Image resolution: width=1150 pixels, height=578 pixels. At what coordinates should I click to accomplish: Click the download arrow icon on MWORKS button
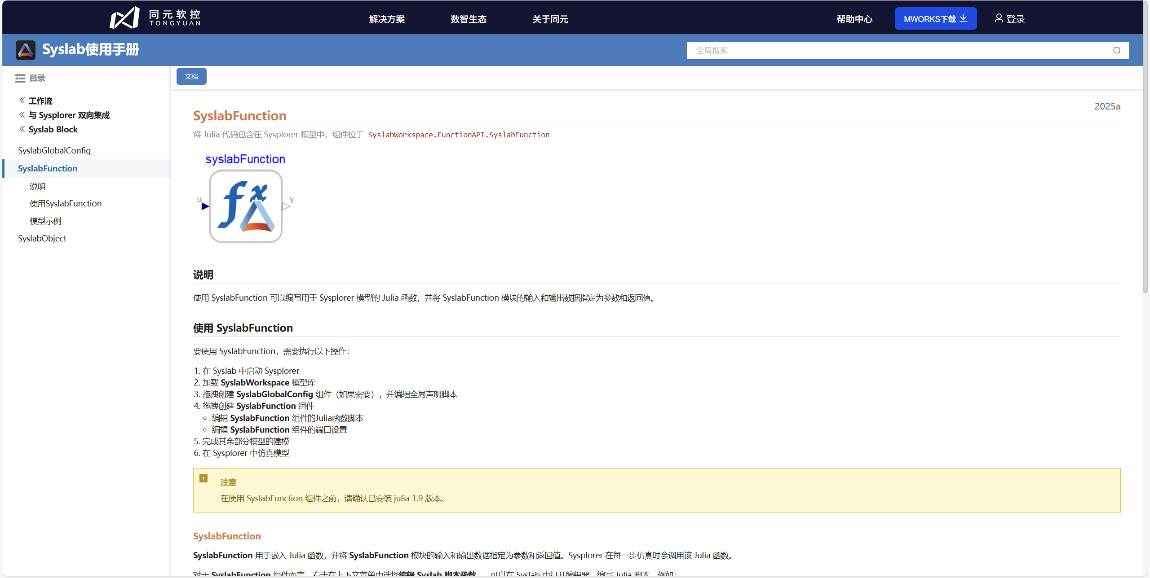(x=963, y=18)
